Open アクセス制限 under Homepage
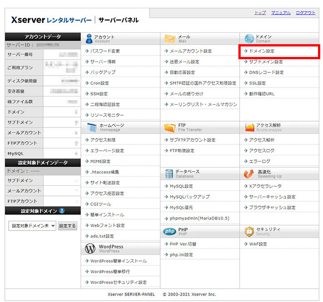This screenshot has height=302, width=323. pyautogui.click(x=103, y=140)
